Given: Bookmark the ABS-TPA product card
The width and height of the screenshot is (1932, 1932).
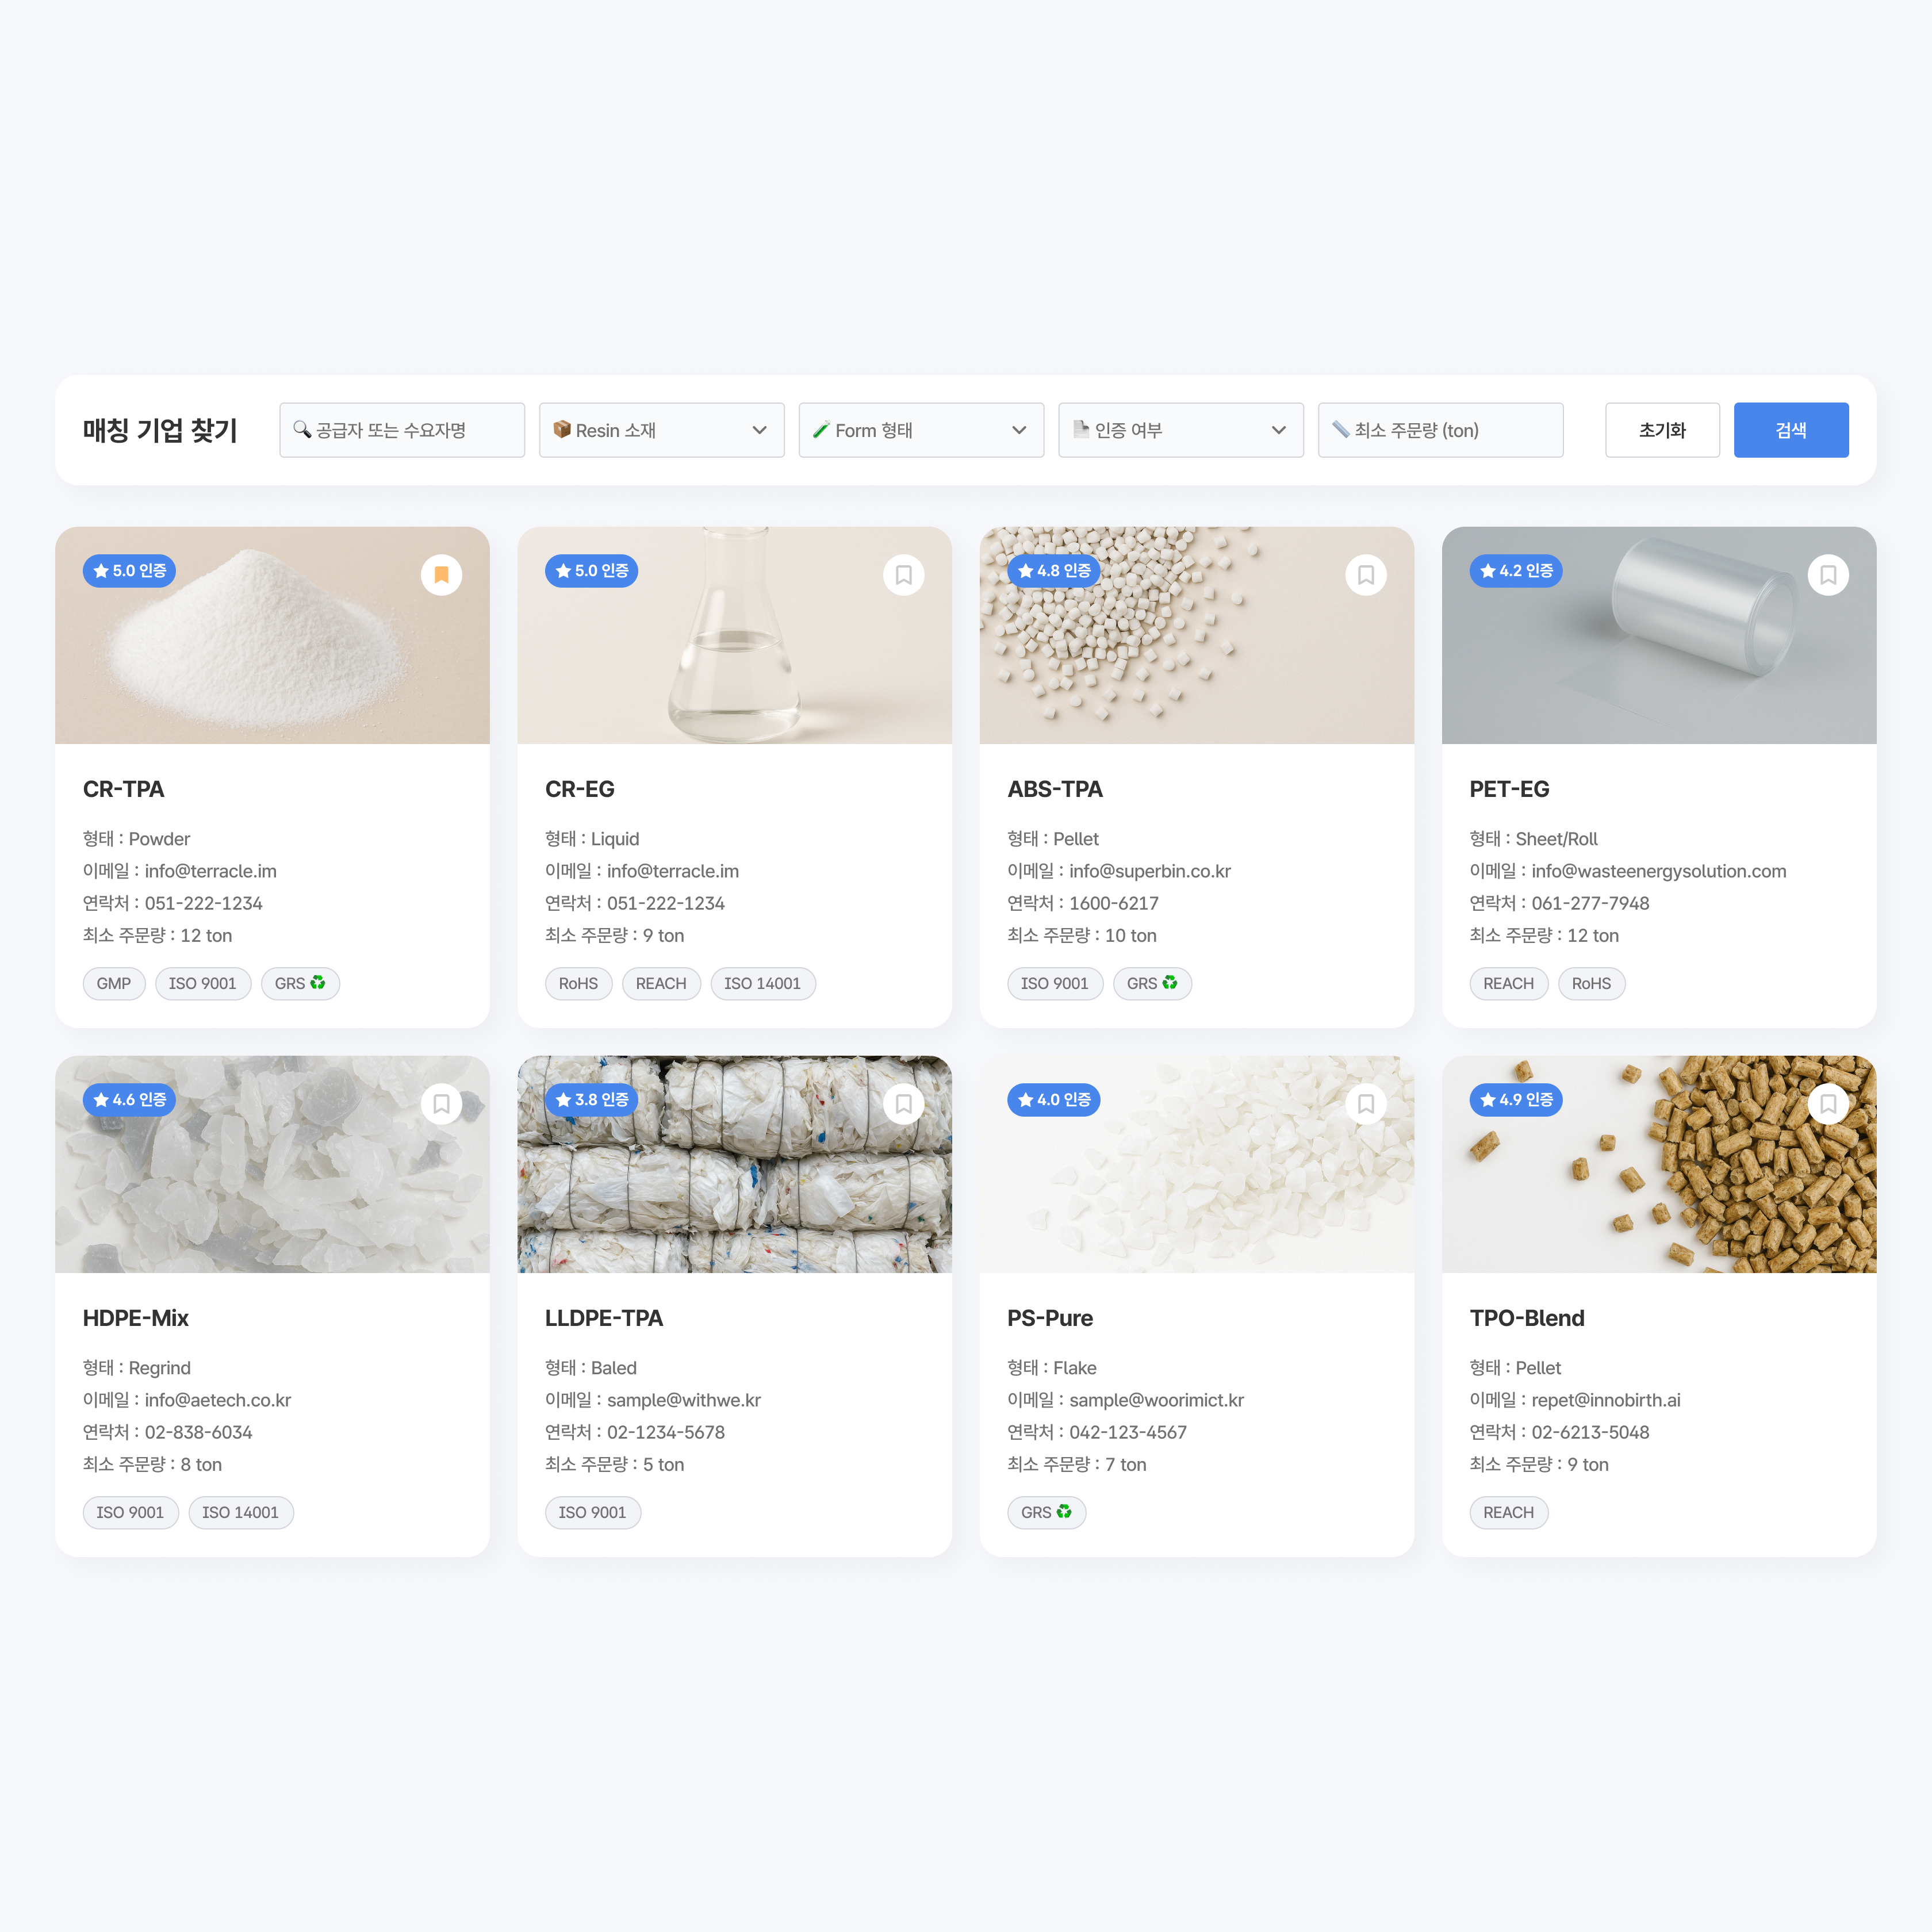Looking at the screenshot, I should click(x=1365, y=575).
